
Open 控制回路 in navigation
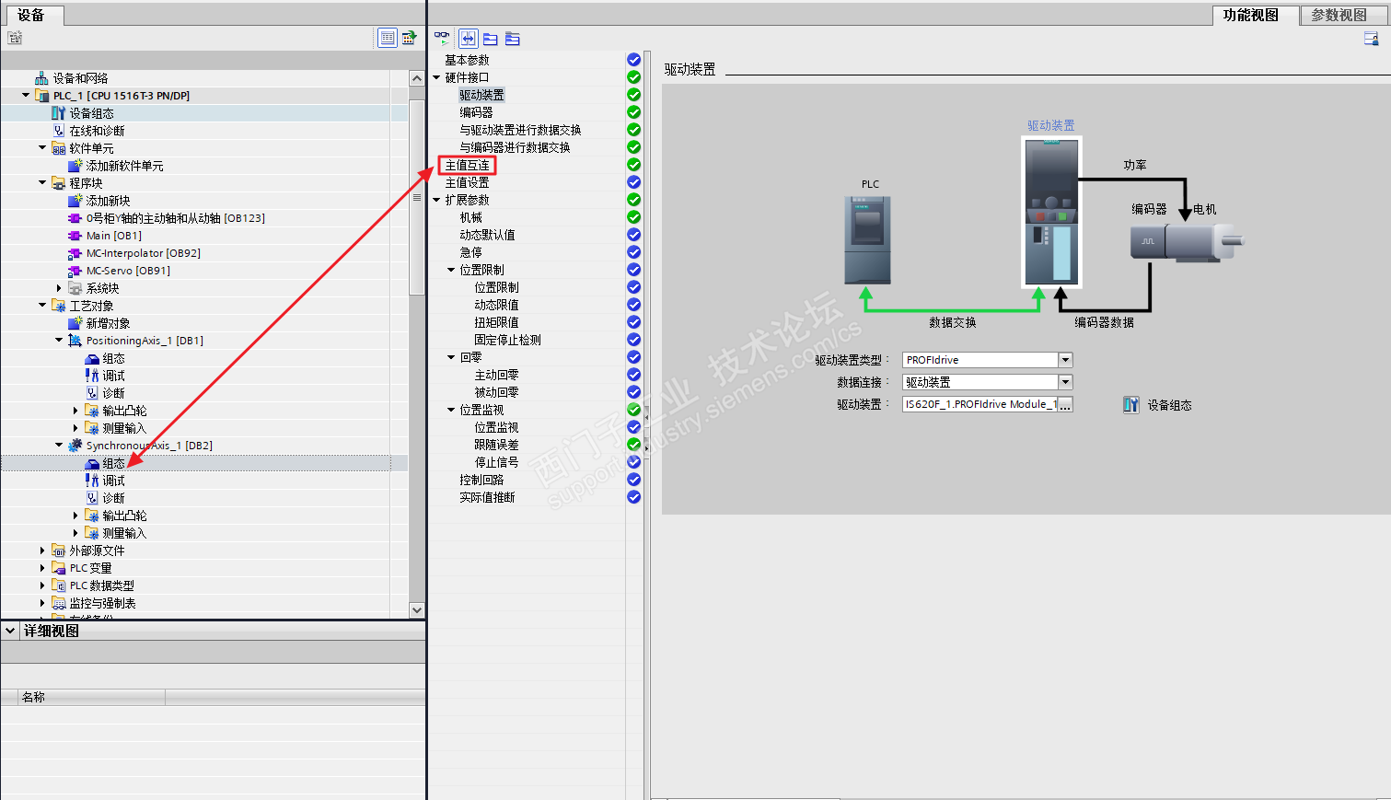tap(481, 480)
